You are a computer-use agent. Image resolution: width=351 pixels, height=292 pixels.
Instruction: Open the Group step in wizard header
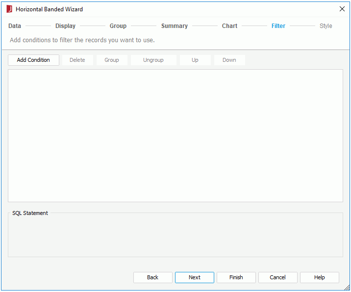point(118,26)
